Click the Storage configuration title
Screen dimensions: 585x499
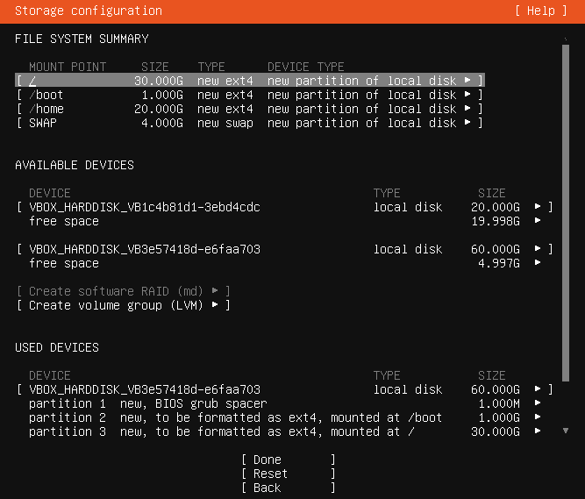point(89,11)
